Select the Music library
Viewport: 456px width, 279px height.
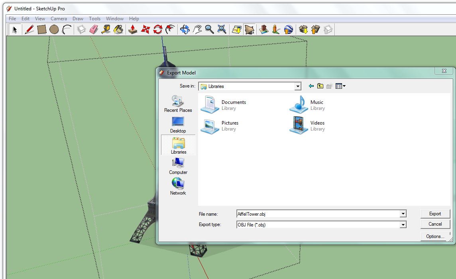point(307,105)
